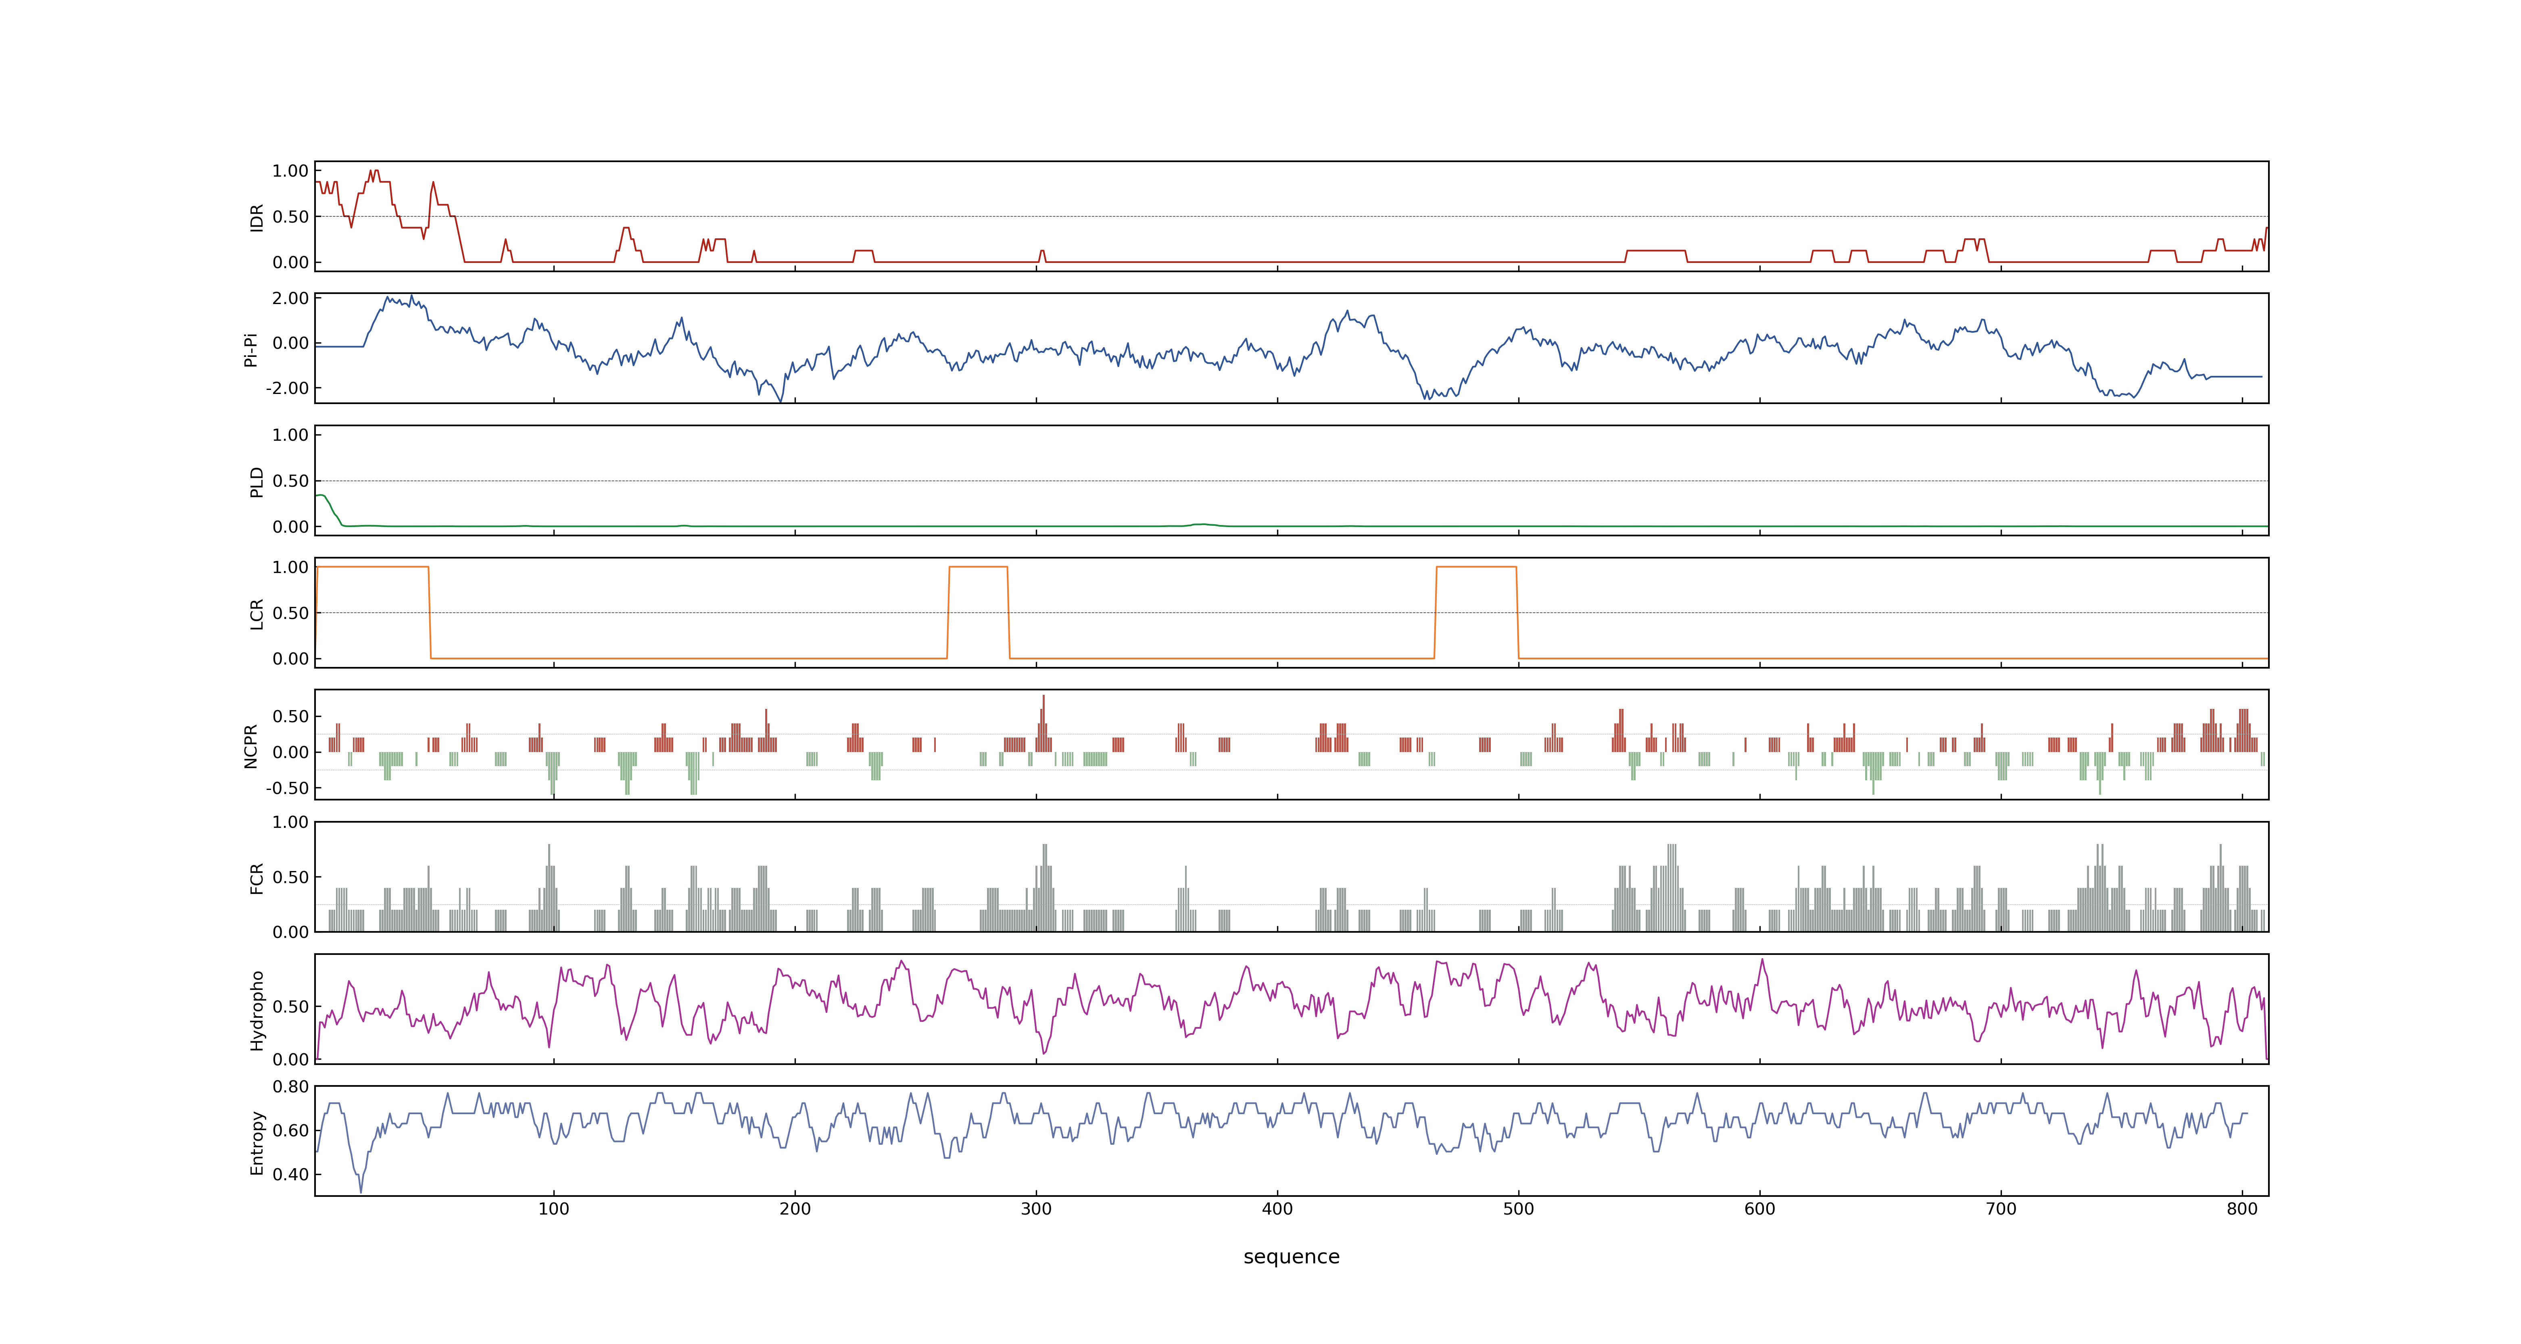The image size is (2521, 1344).
Task: Click the x-axis tick label "700"
Action: pos(2001,1209)
